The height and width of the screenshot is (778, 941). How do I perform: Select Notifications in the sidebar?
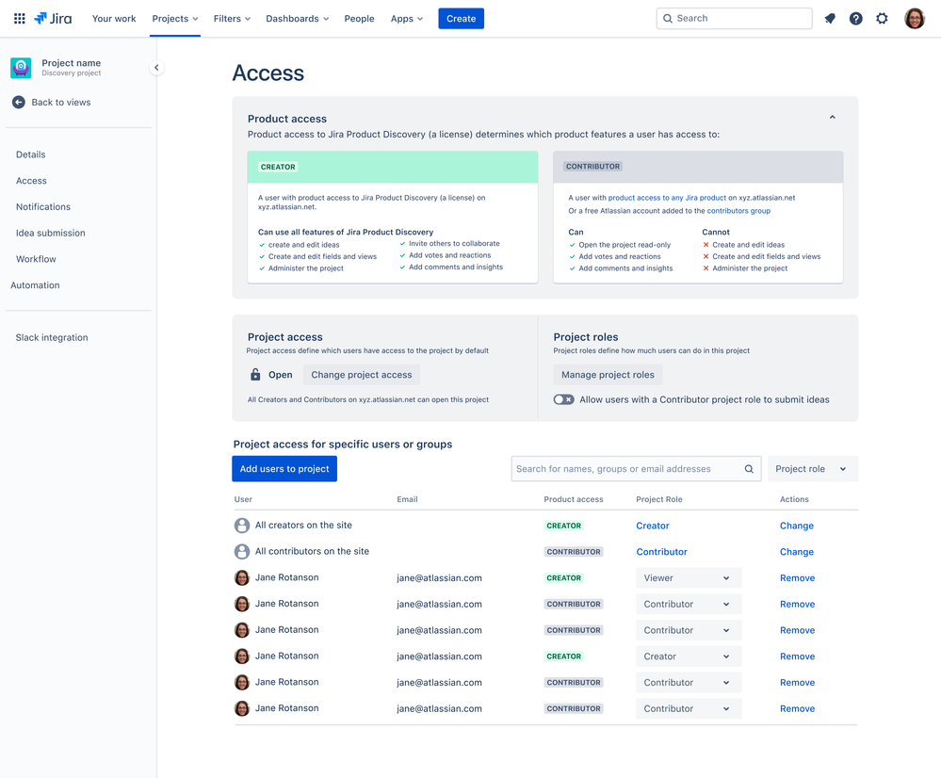[x=43, y=207]
